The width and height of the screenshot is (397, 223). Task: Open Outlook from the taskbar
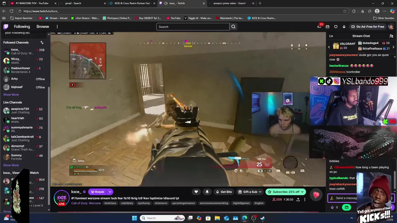226,218
